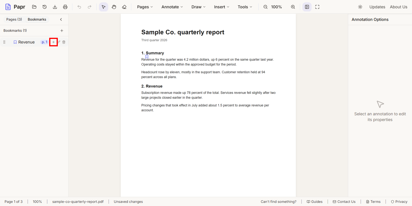Select the hand pan tool
Viewport: 412px width, 206px height.
click(114, 7)
